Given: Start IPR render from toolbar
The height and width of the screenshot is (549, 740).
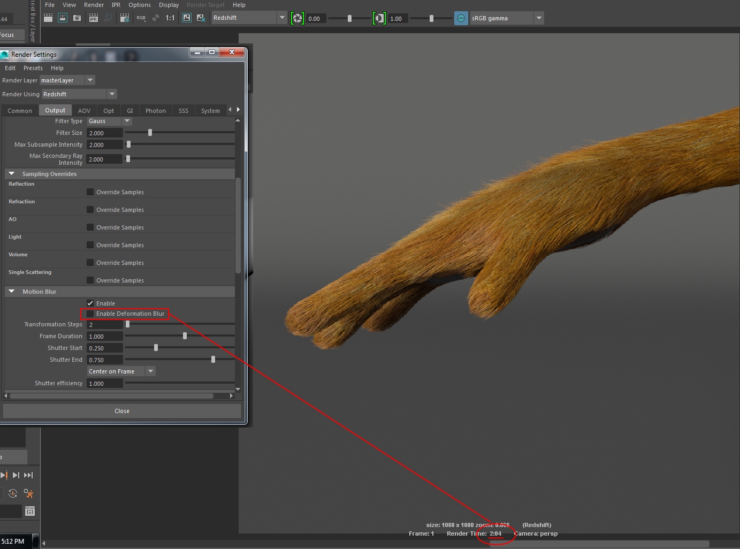Looking at the screenshot, I should point(93,18).
